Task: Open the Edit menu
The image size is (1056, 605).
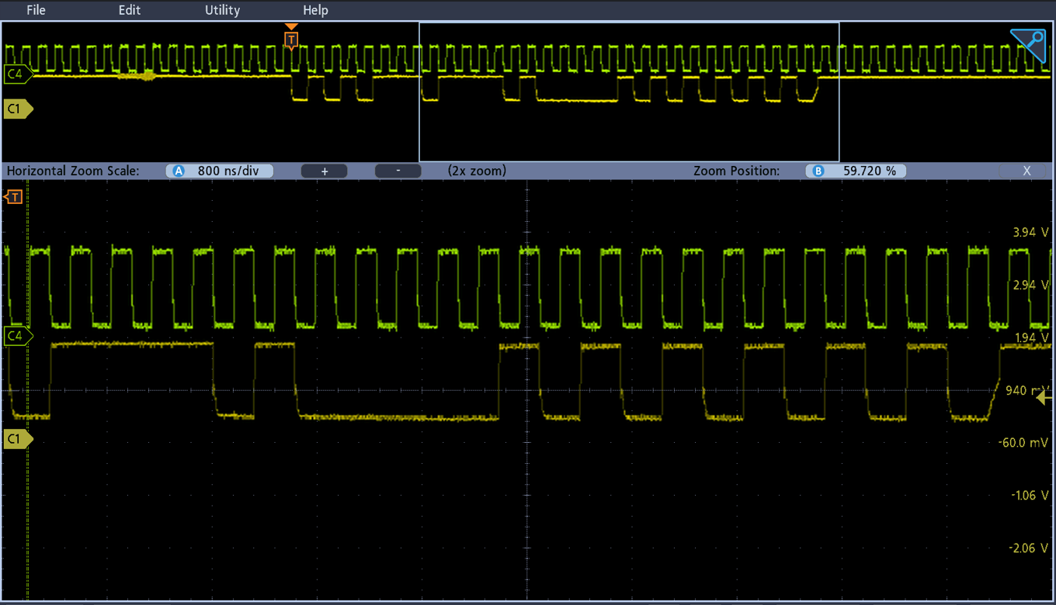Action: pyautogui.click(x=130, y=10)
